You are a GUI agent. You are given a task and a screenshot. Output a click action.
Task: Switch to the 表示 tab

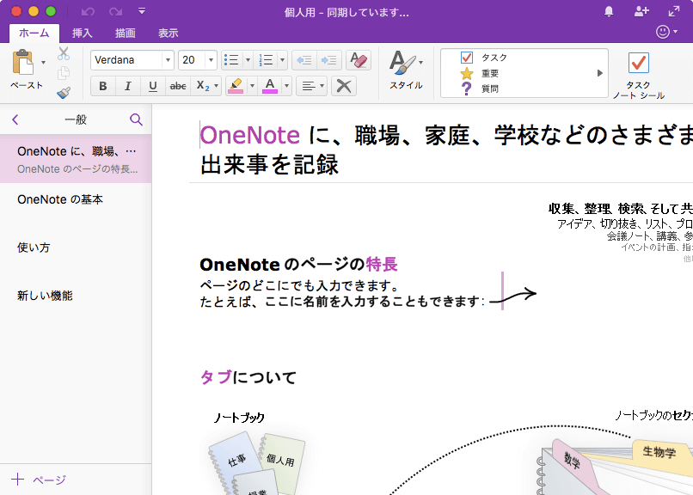(168, 33)
